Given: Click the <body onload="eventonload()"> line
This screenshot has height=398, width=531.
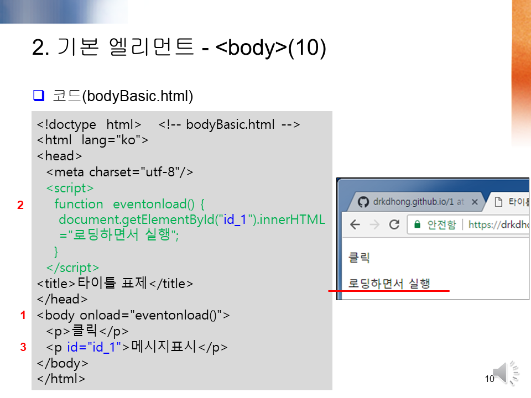Looking at the screenshot, I should click(133, 315).
